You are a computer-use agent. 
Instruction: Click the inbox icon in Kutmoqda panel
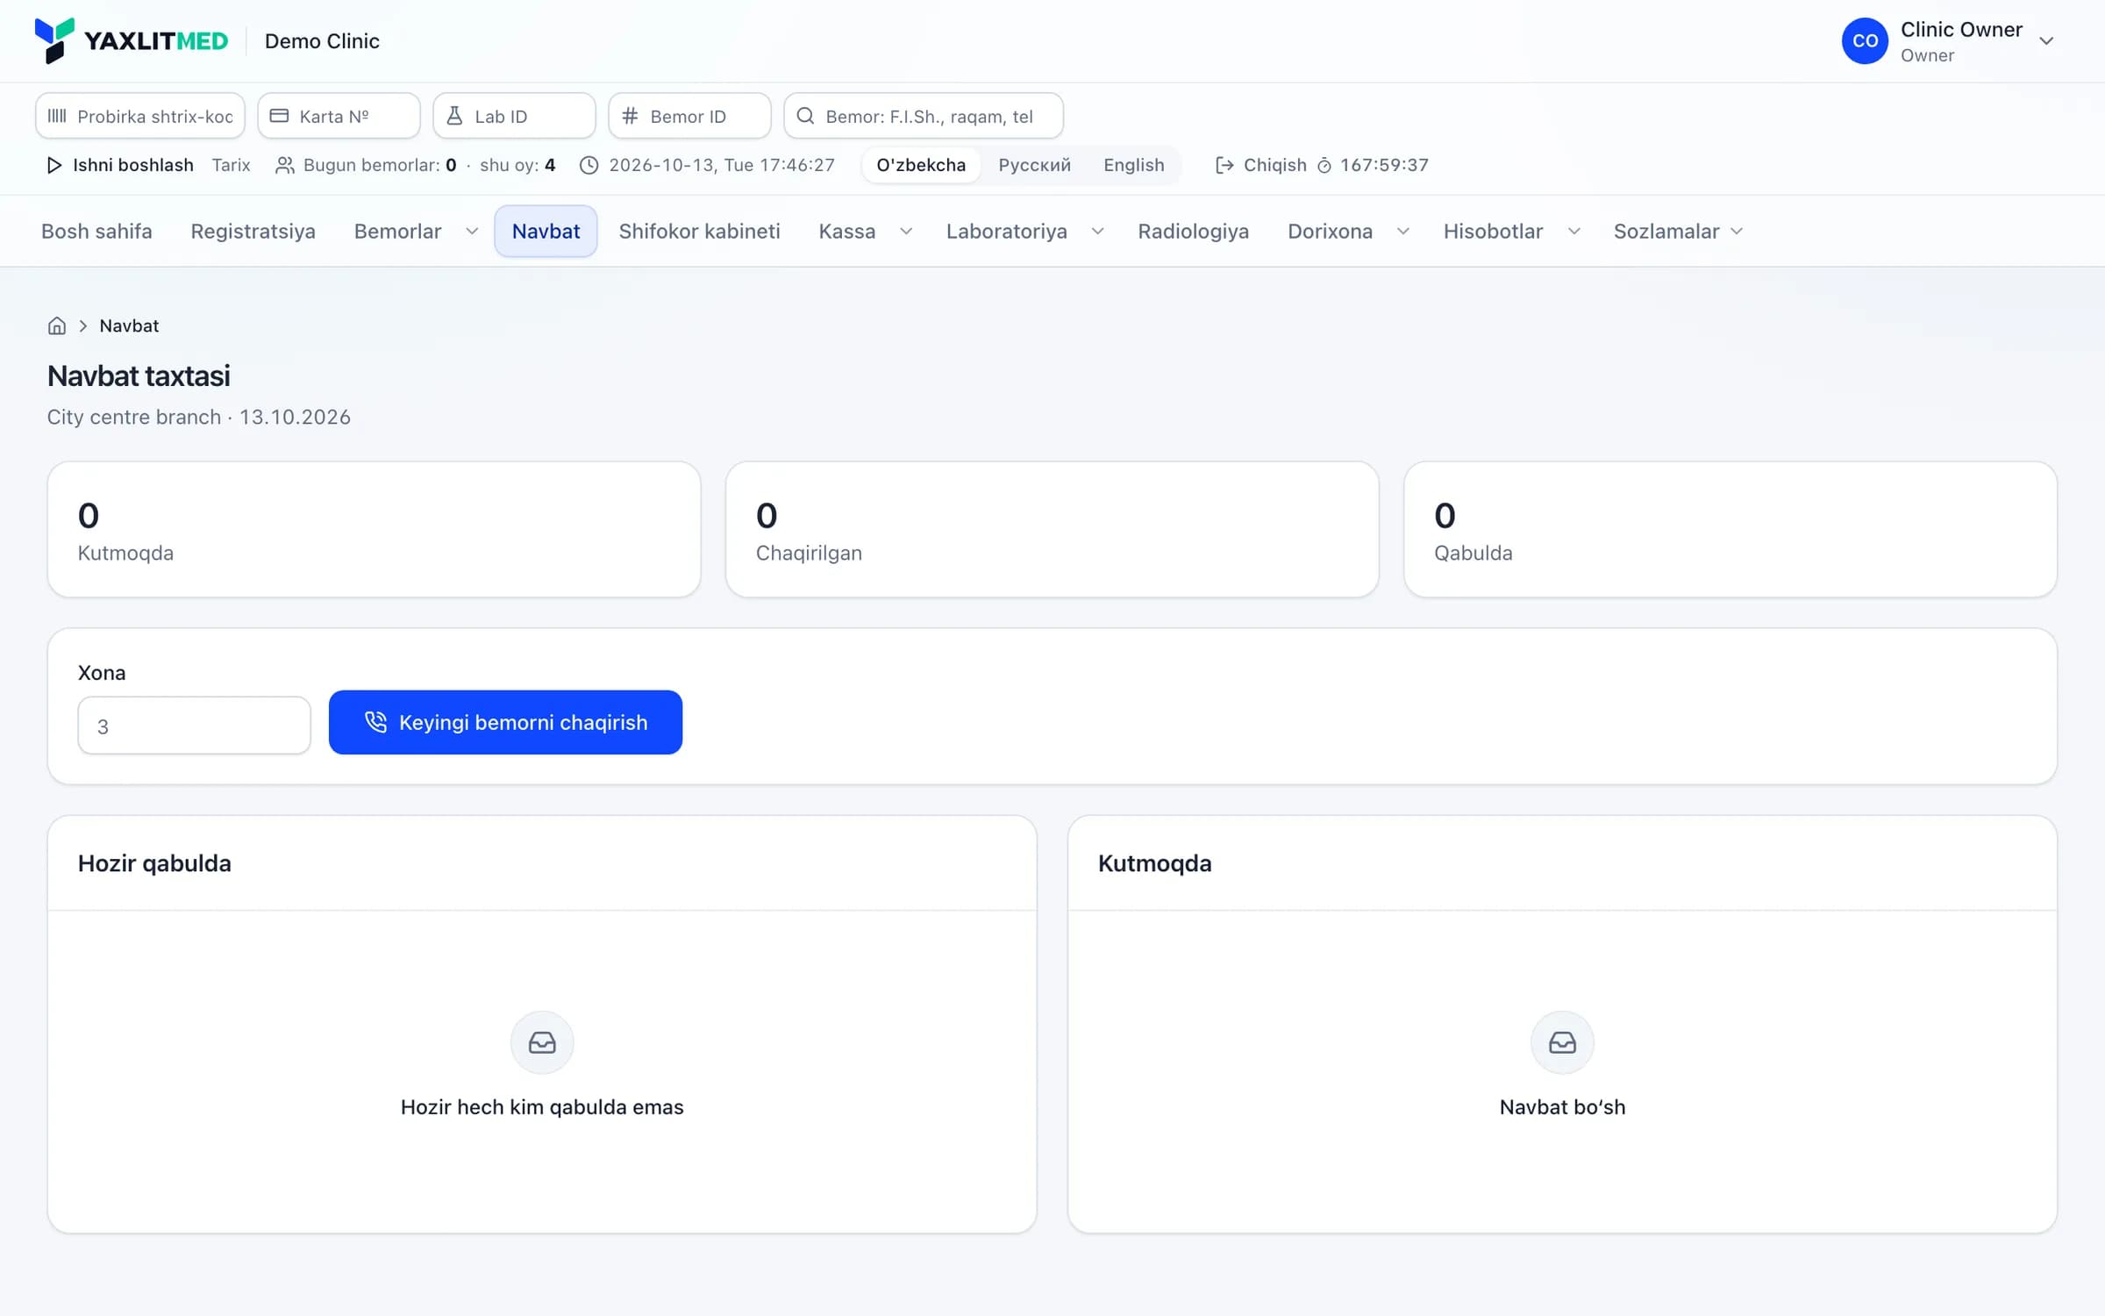[x=1562, y=1042]
